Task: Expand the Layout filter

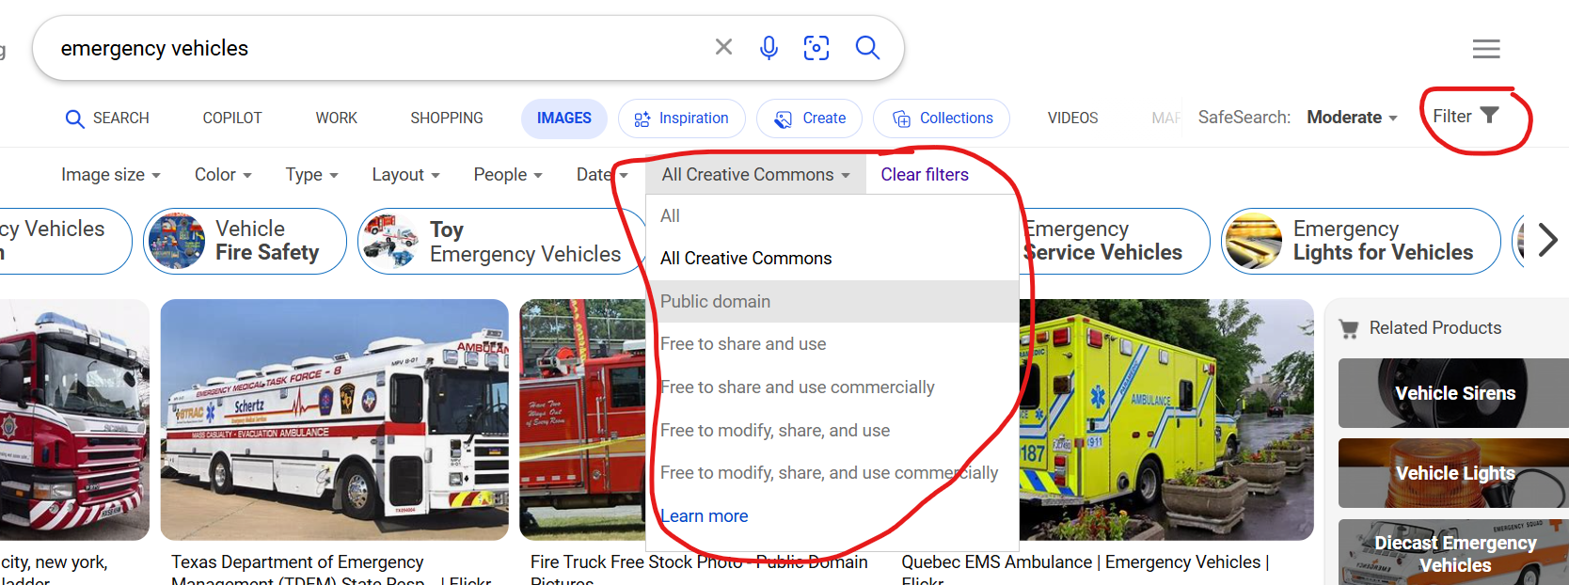Action: click(405, 175)
